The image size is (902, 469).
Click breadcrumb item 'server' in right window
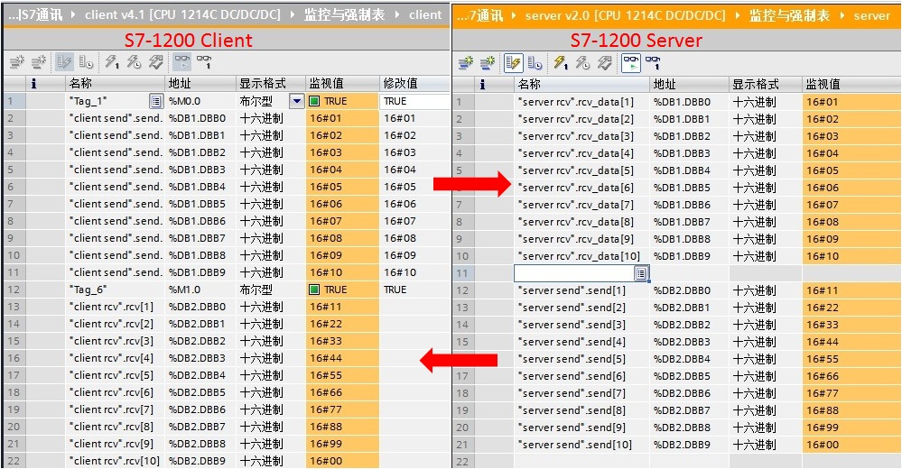(871, 15)
